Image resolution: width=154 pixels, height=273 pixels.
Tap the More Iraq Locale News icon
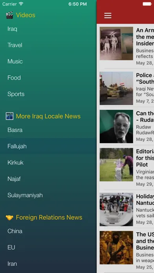[x=9, y=116]
